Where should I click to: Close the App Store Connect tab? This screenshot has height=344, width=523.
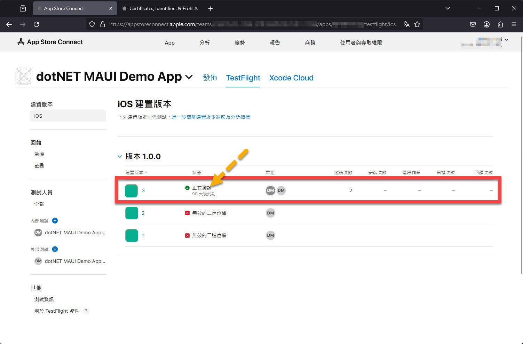coord(111,8)
